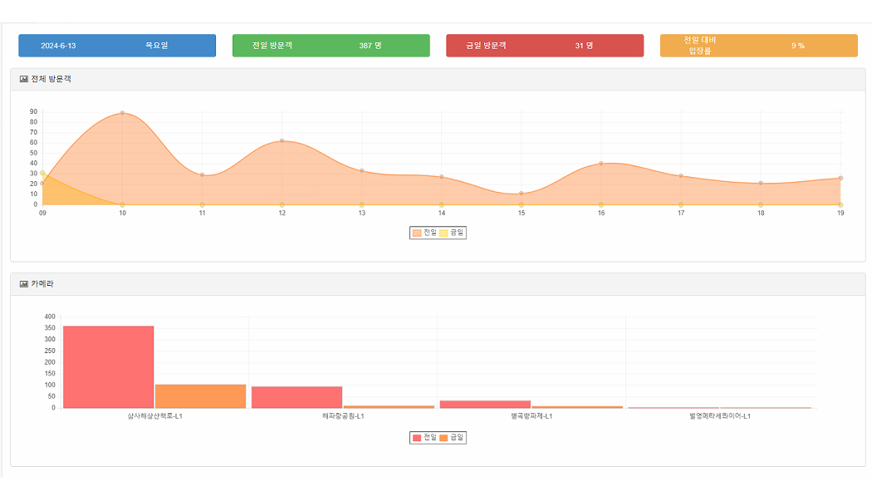Click the 전일 data point at hour 16
The width and height of the screenshot is (872, 491).
(x=601, y=164)
